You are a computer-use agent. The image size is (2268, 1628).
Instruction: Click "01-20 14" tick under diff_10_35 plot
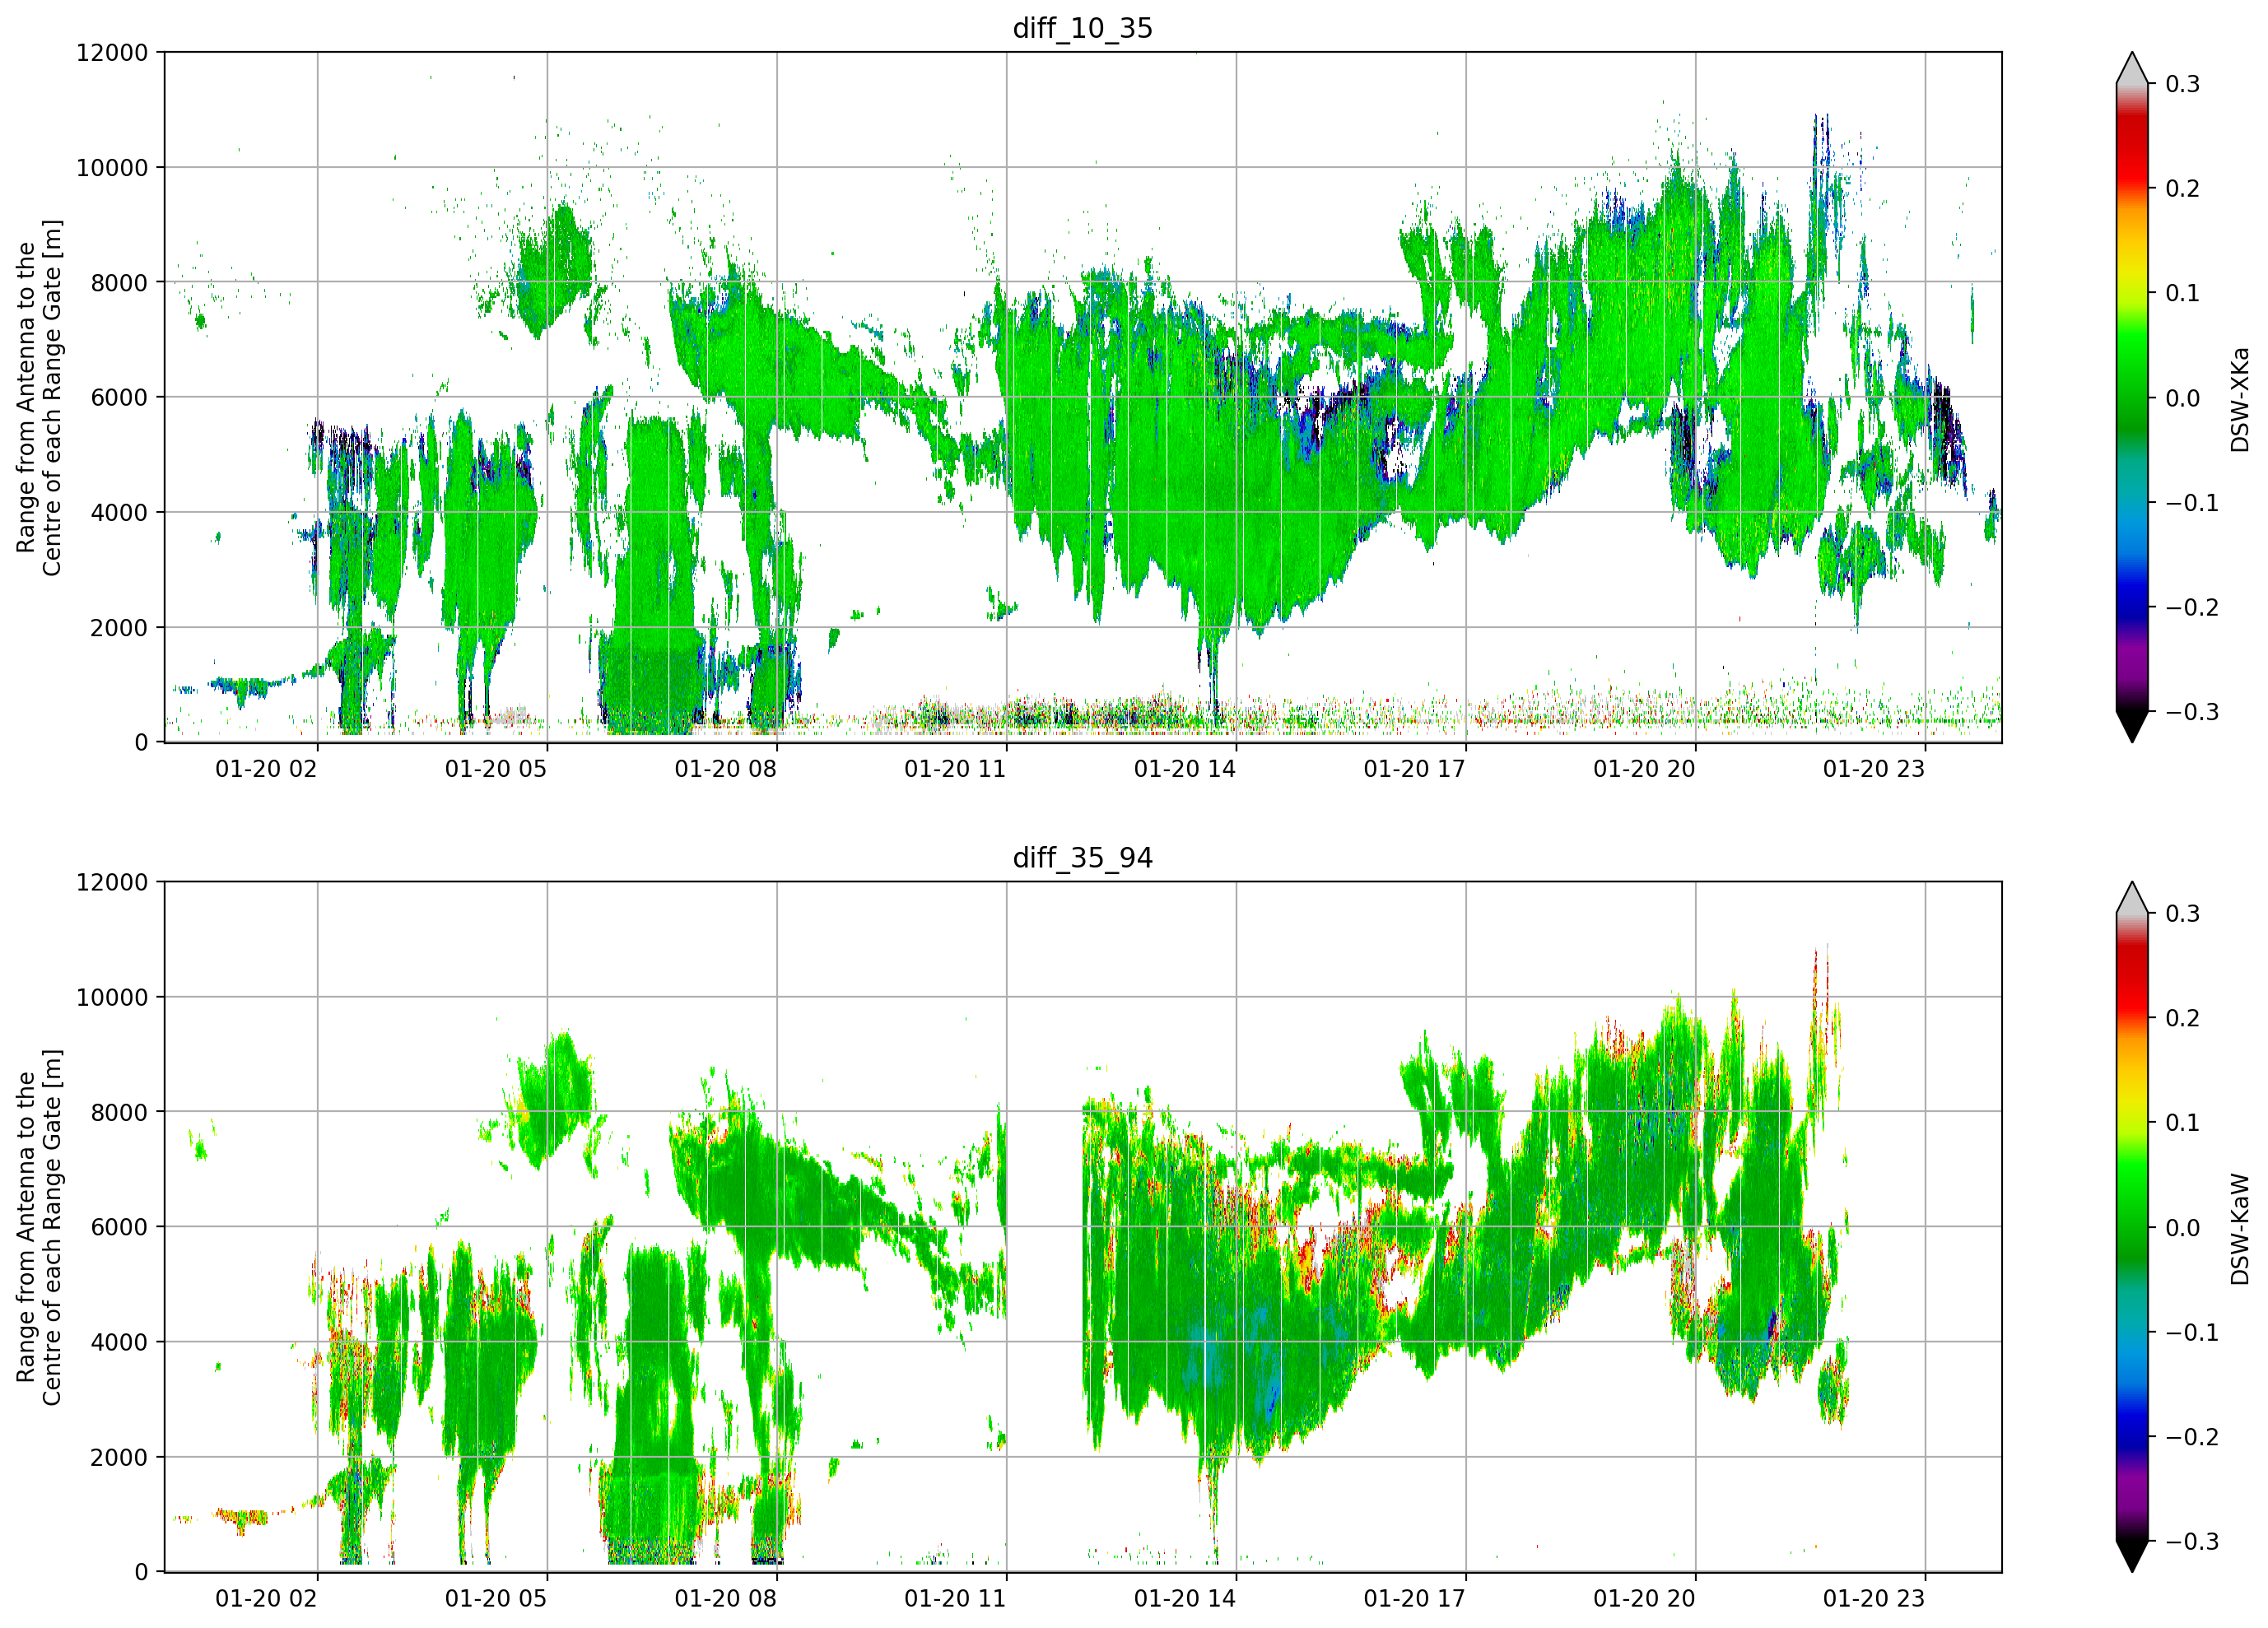[x=1185, y=769]
